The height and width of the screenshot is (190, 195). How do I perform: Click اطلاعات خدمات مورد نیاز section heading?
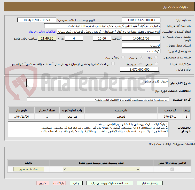[173, 91]
